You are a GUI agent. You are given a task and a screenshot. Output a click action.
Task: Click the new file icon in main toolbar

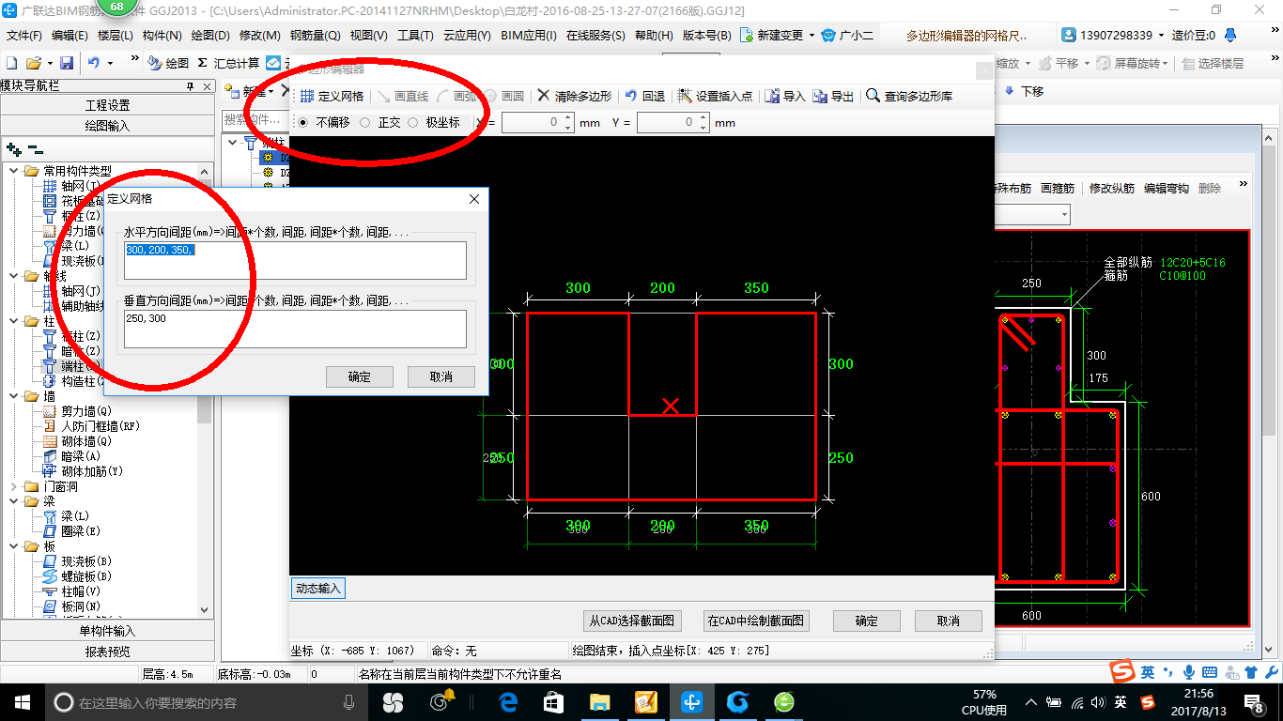12,63
